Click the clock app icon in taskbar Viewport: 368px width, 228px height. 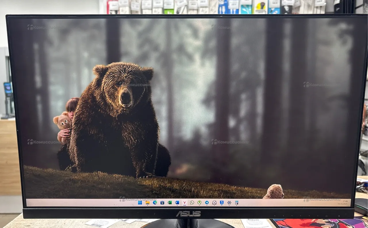[214, 203]
